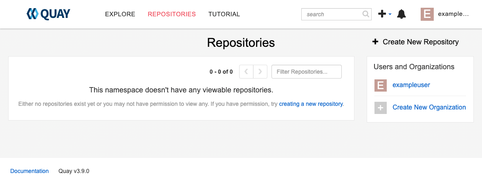Click the exampleuser avatar in sidebar

[x=381, y=85]
